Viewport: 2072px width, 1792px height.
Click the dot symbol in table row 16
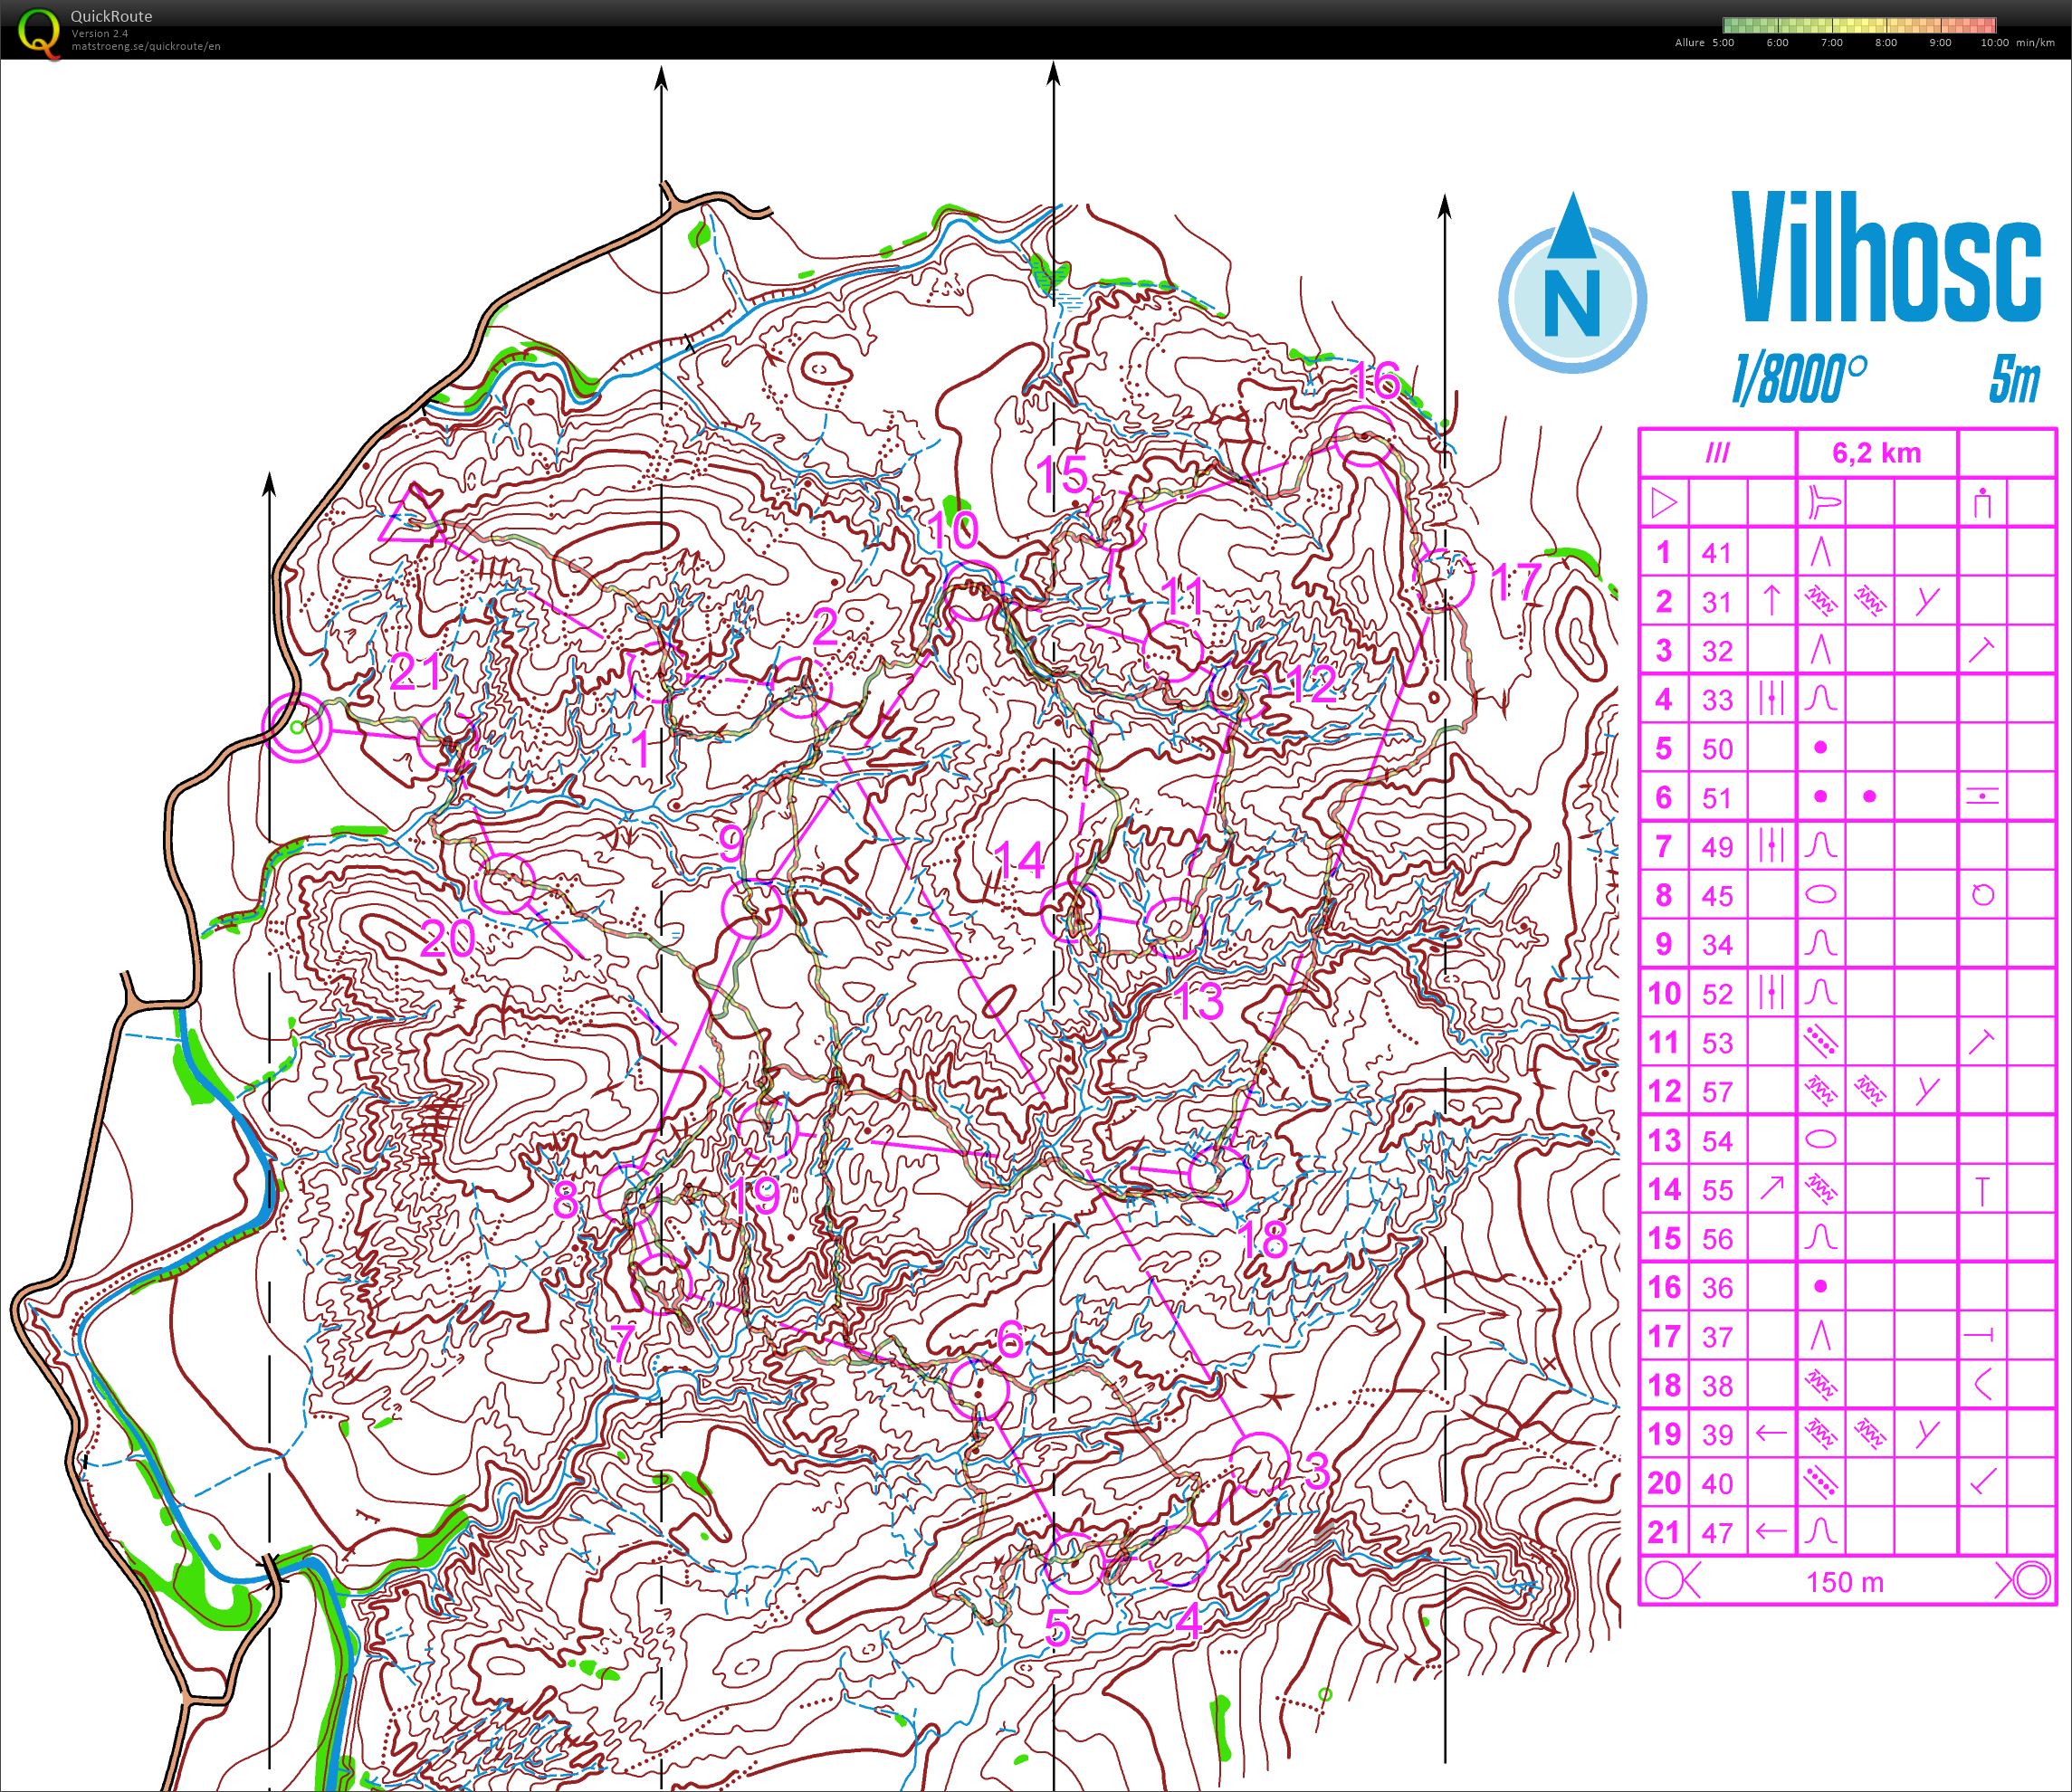(x=1821, y=1286)
